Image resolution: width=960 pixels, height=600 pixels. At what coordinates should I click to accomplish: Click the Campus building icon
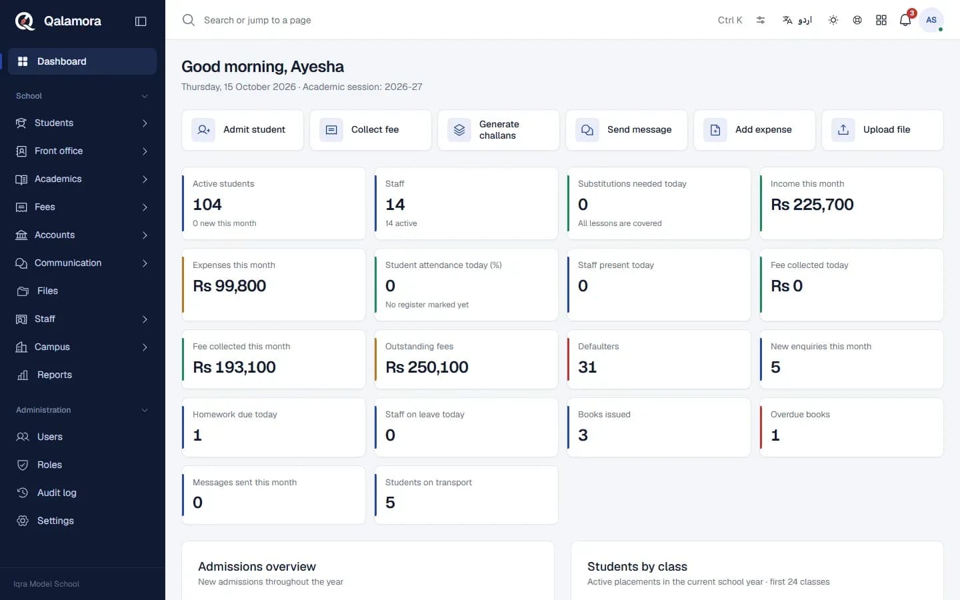[x=21, y=347]
